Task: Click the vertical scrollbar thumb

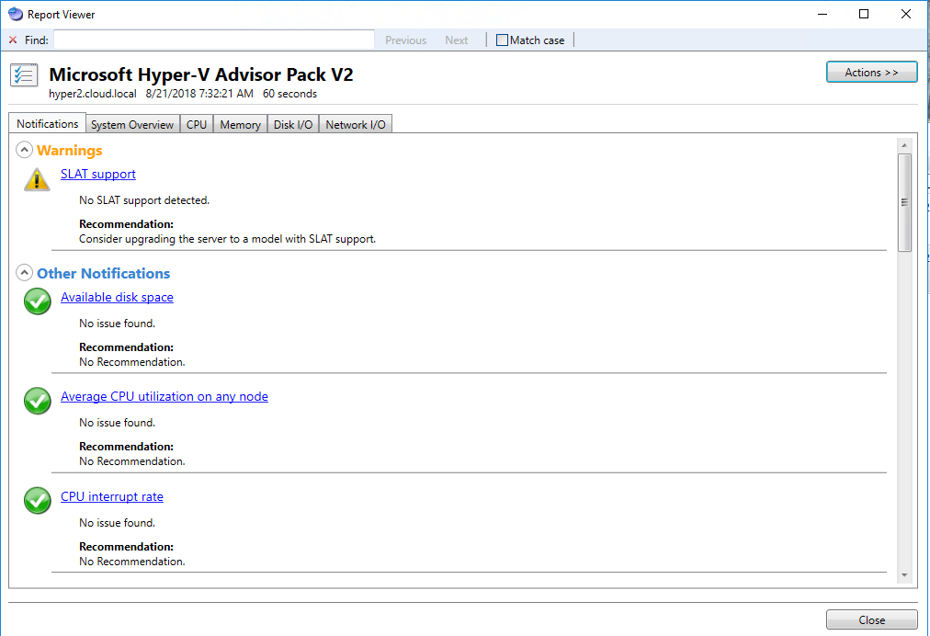Action: click(904, 202)
